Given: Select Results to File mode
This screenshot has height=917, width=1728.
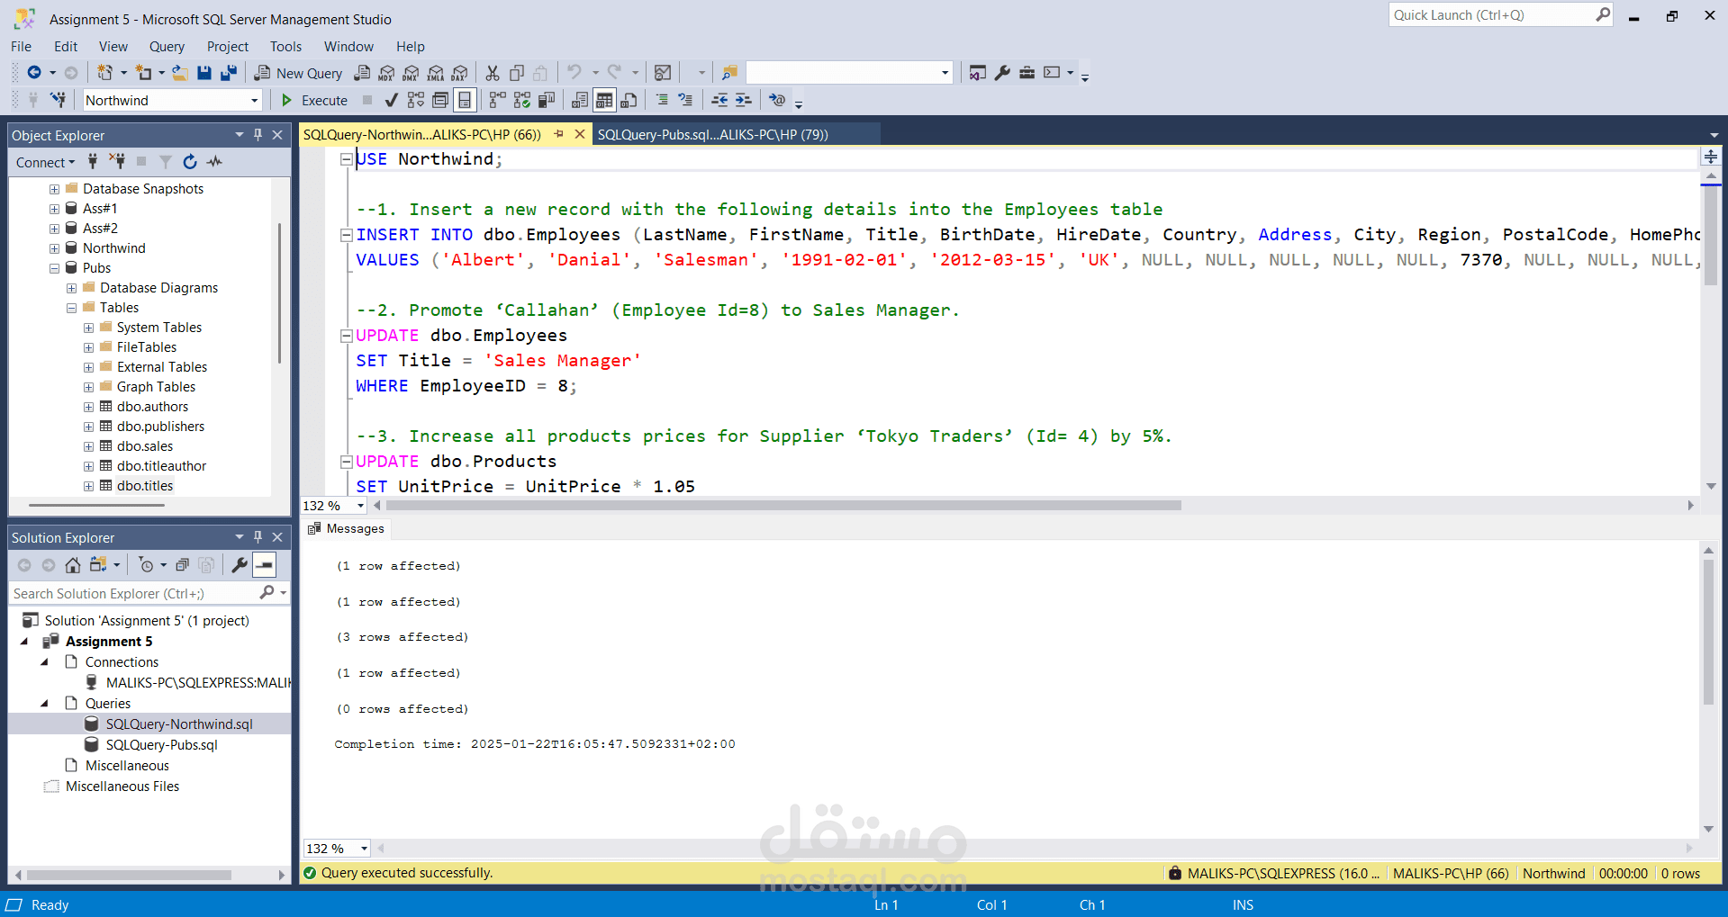Looking at the screenshot, I should (x=629, y=100).
